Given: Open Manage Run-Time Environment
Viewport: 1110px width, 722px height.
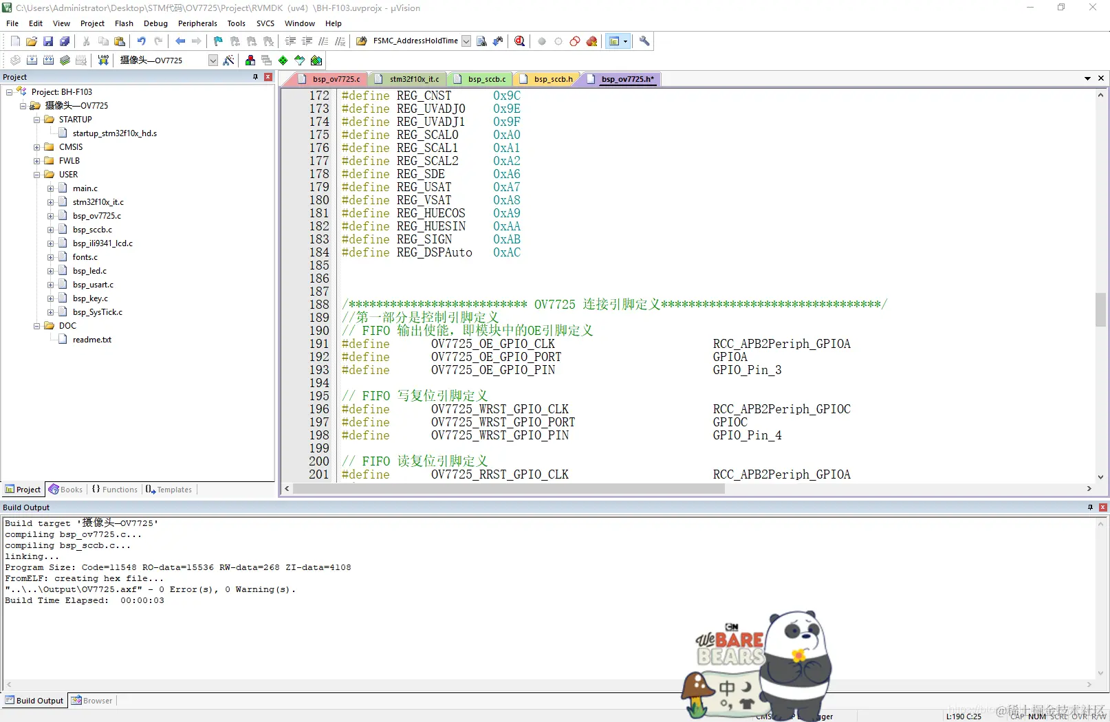Looking at the screenshot, I should click(x=283, y=61).
